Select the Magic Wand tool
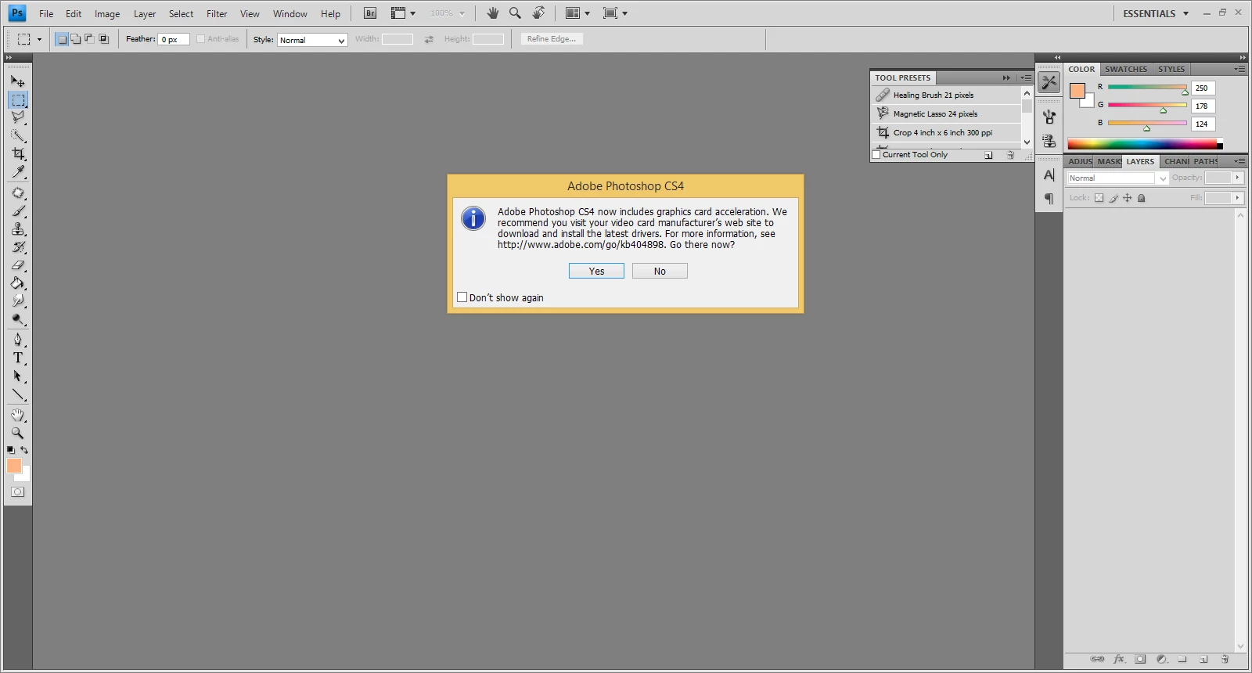Viewport: 1252px width, 673px height. [x=18, y=135]
